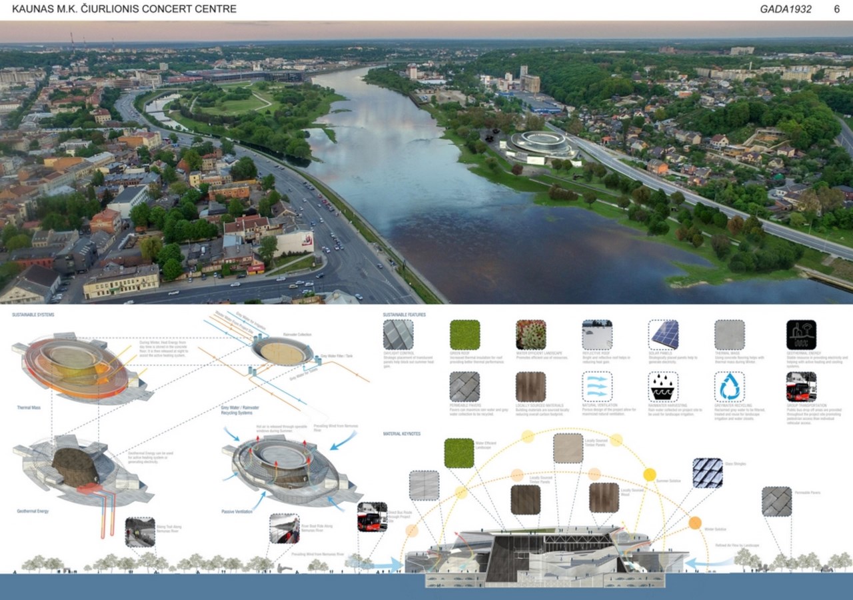Click the Glass Shingles material swatch
The width and height of the screenshot is (853, 600).
tap(707, 473)
